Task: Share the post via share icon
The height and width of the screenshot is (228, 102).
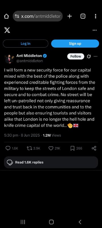Action: click(x=94, y=148)
